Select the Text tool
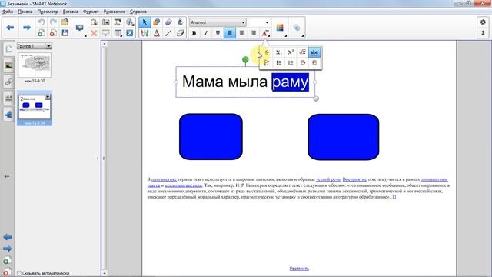Viewport: 492px width, 277px height. point(156,33)
